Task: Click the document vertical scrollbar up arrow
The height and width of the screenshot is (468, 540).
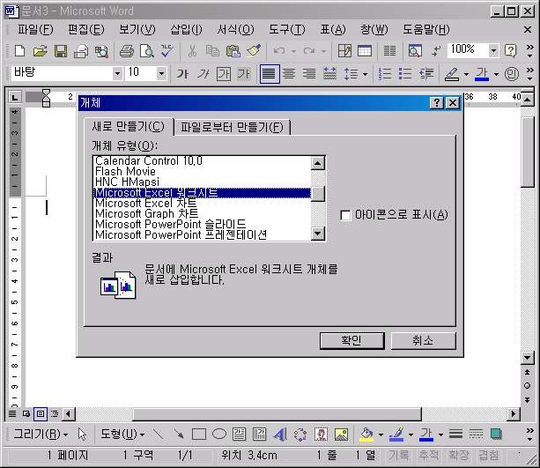Action: tap(528, 100)
